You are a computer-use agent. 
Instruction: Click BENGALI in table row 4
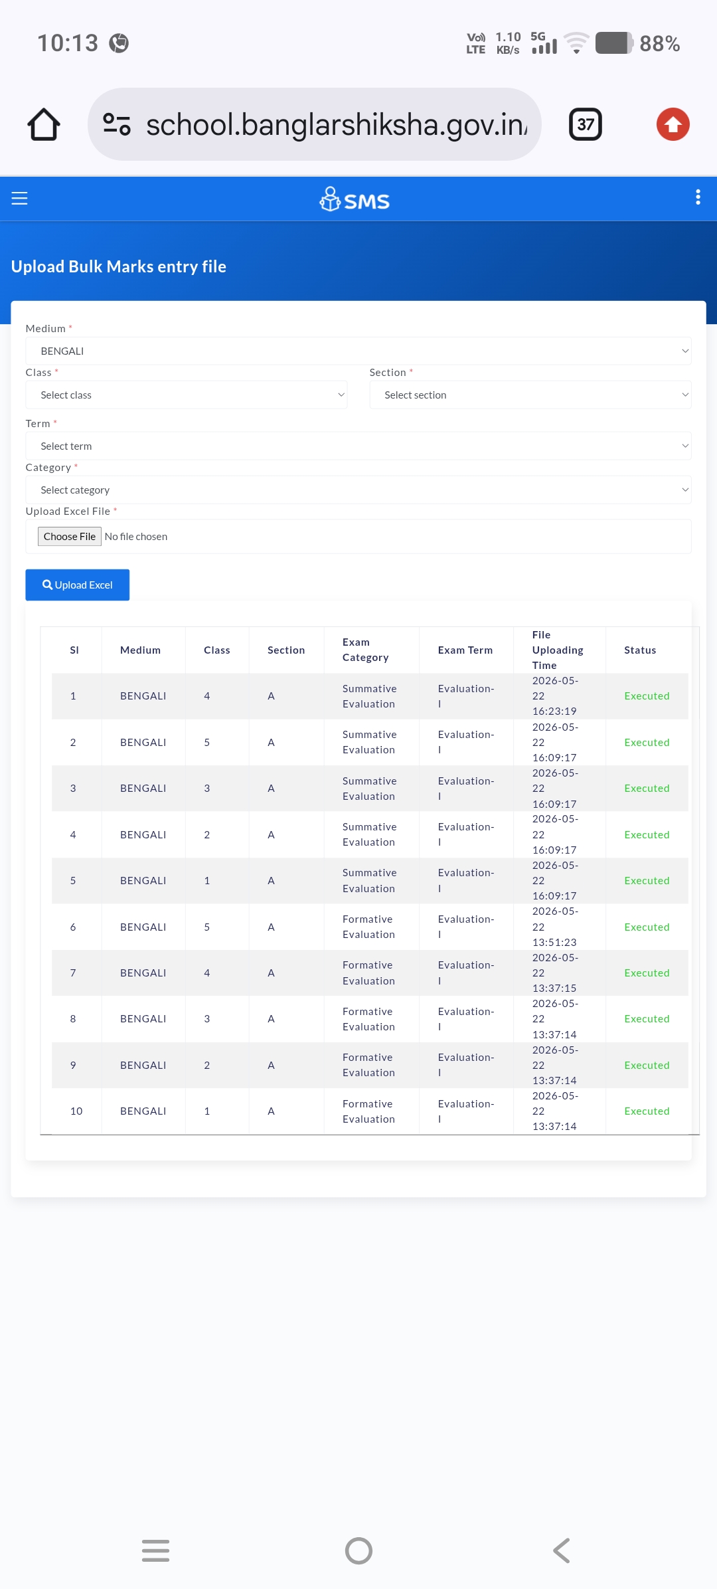[x=143, y=834]
